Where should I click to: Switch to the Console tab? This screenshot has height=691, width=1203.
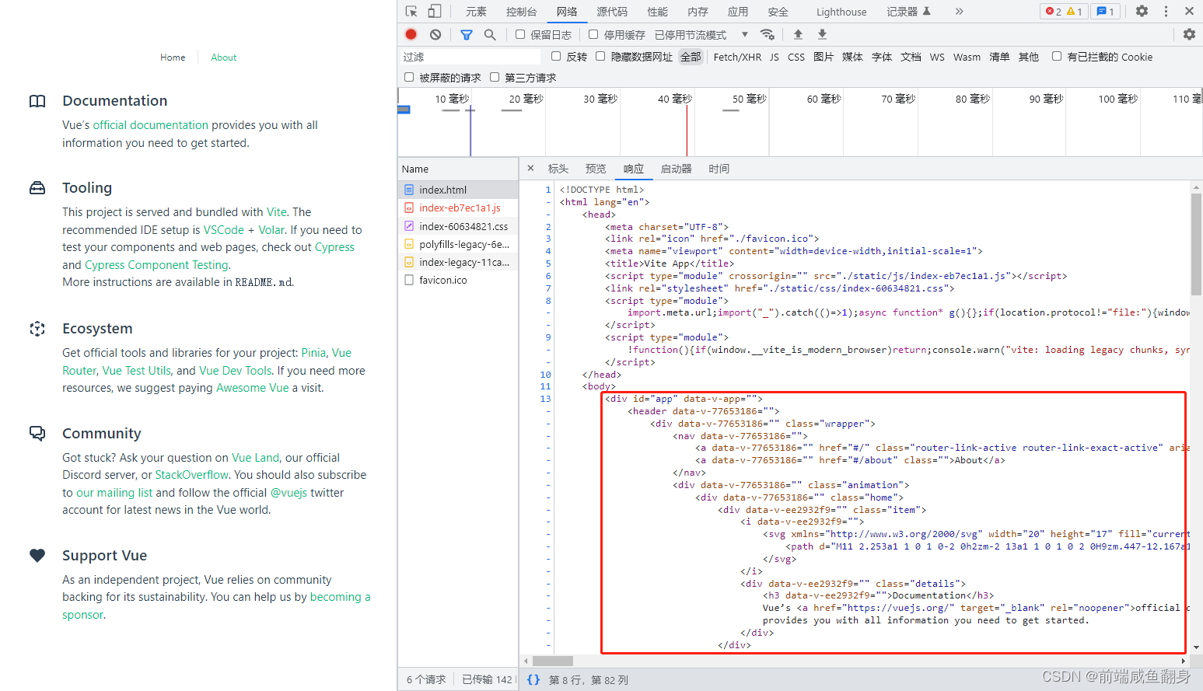coord(521,12)
